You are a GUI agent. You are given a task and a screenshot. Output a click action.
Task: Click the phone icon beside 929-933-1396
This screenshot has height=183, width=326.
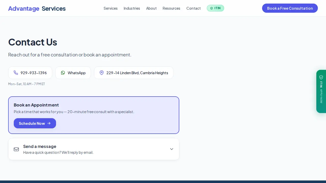pos(16,73)
